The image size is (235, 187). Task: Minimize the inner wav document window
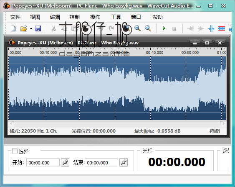[195, 43]
